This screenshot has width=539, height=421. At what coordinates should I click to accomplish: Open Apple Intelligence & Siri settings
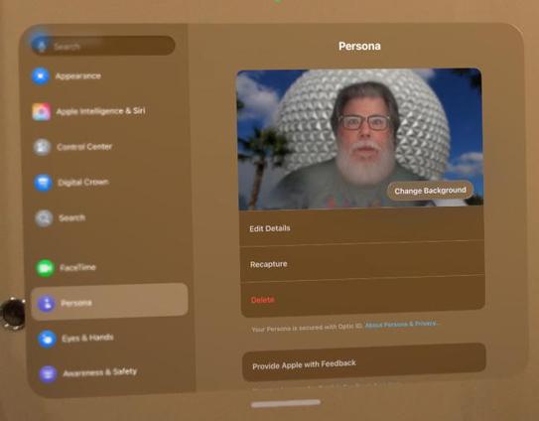pyautogui.click(x=100, y=111)
